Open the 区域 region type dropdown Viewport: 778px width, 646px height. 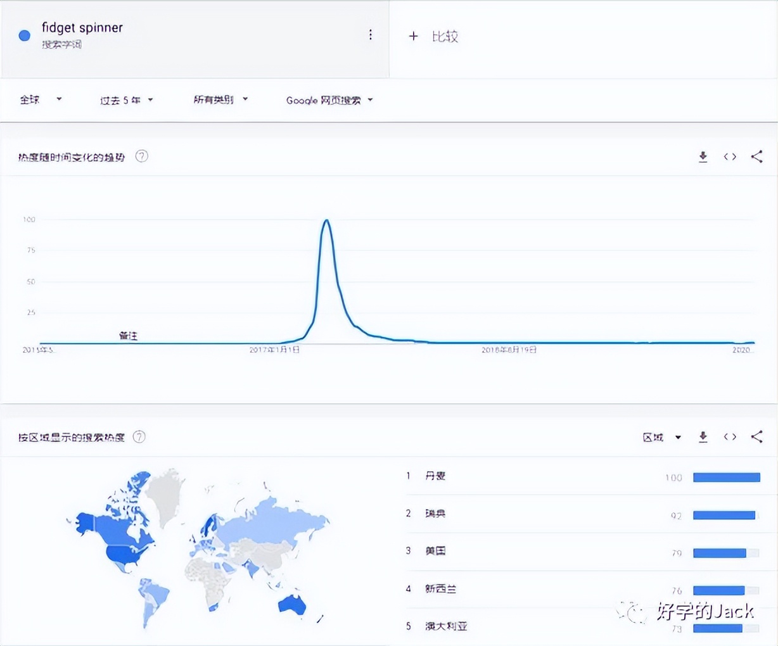coord(661,437)
